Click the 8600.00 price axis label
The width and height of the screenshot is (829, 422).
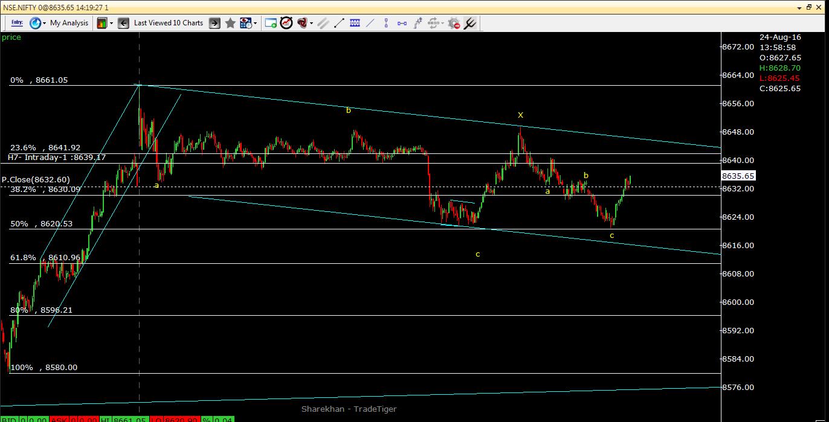pos(738,302)
